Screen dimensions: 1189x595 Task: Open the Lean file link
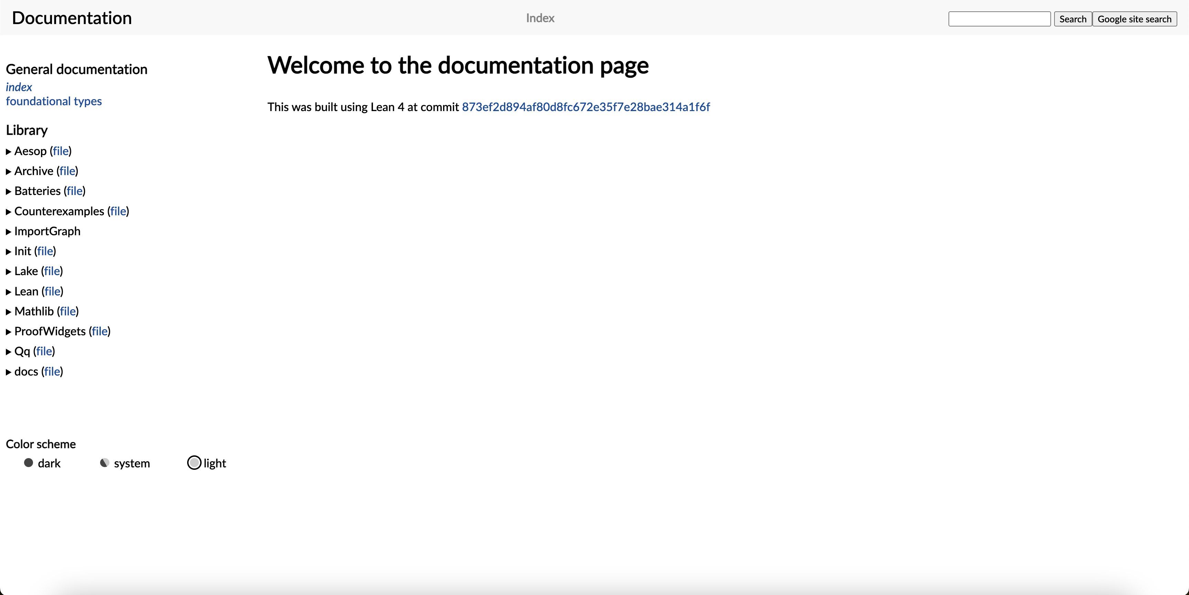point(52,291)
